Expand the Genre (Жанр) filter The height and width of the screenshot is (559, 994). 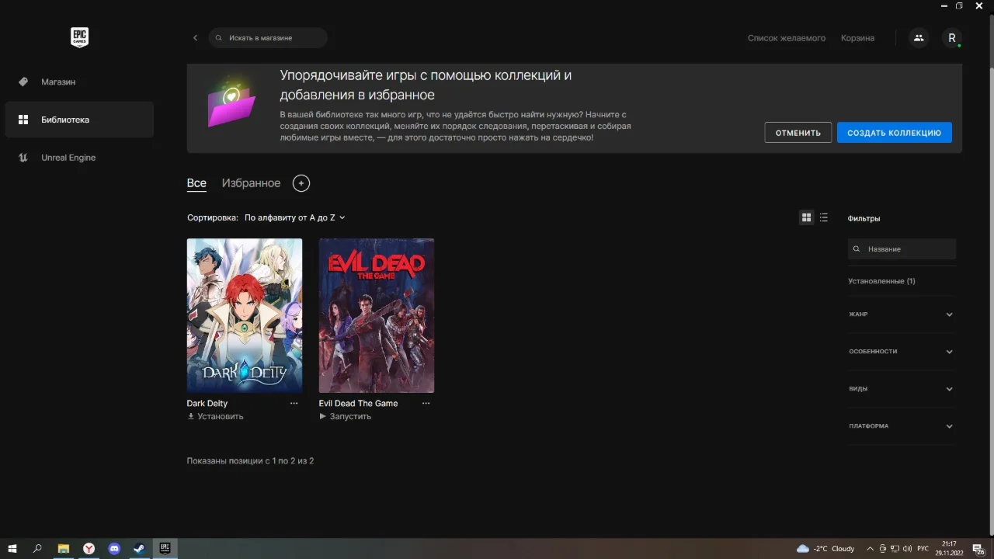click(901, 314)
